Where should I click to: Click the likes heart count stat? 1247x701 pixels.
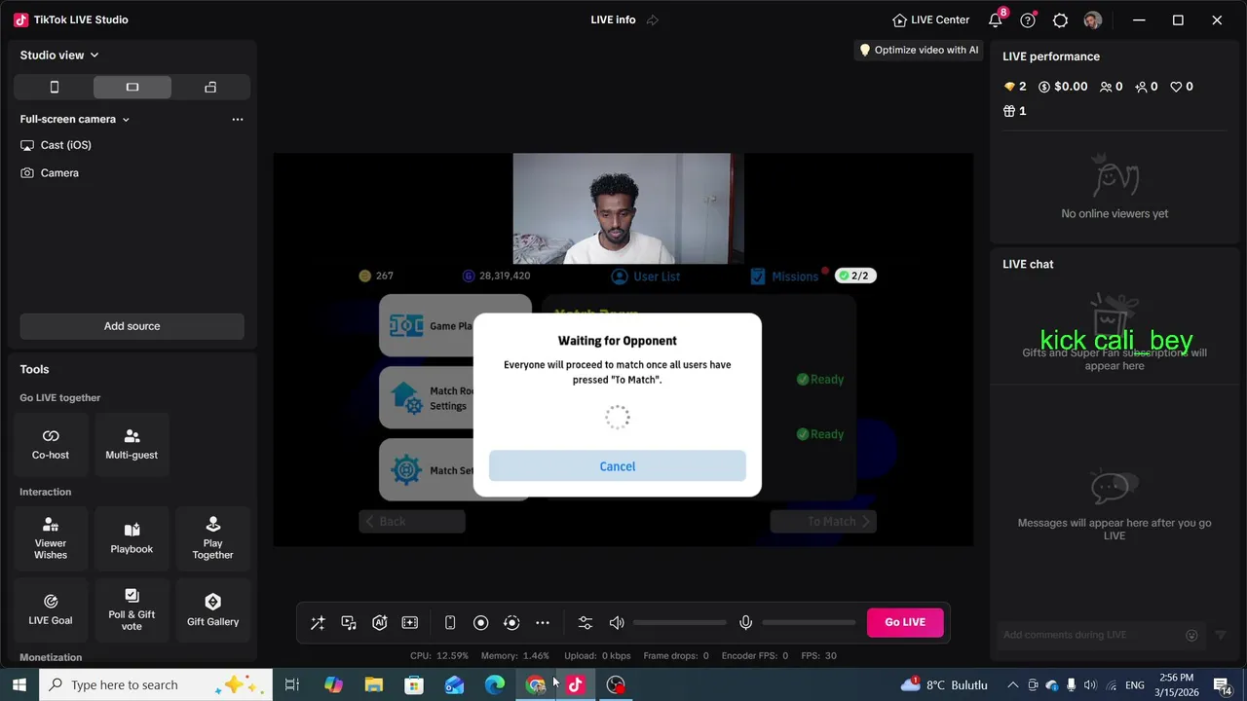[x=1182, y=87]
